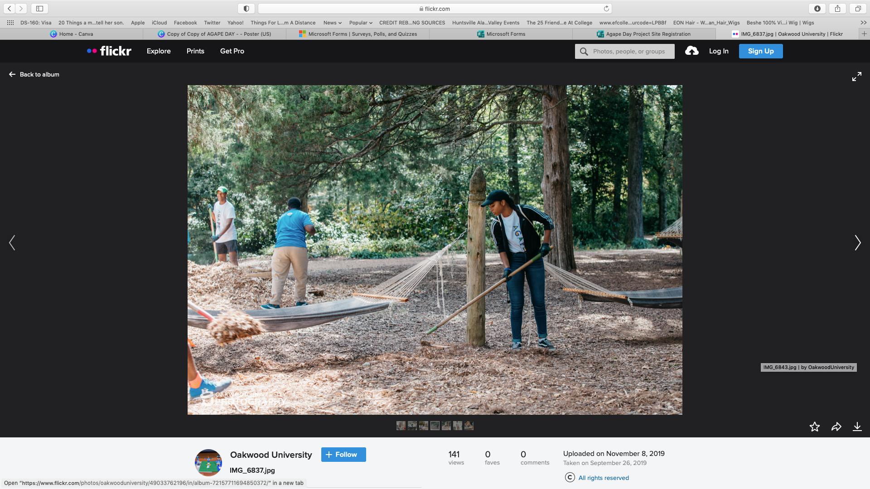Open the News bookmarks dropdown
870x489 pixels.
pyautogui.click(x=332, y=23)
